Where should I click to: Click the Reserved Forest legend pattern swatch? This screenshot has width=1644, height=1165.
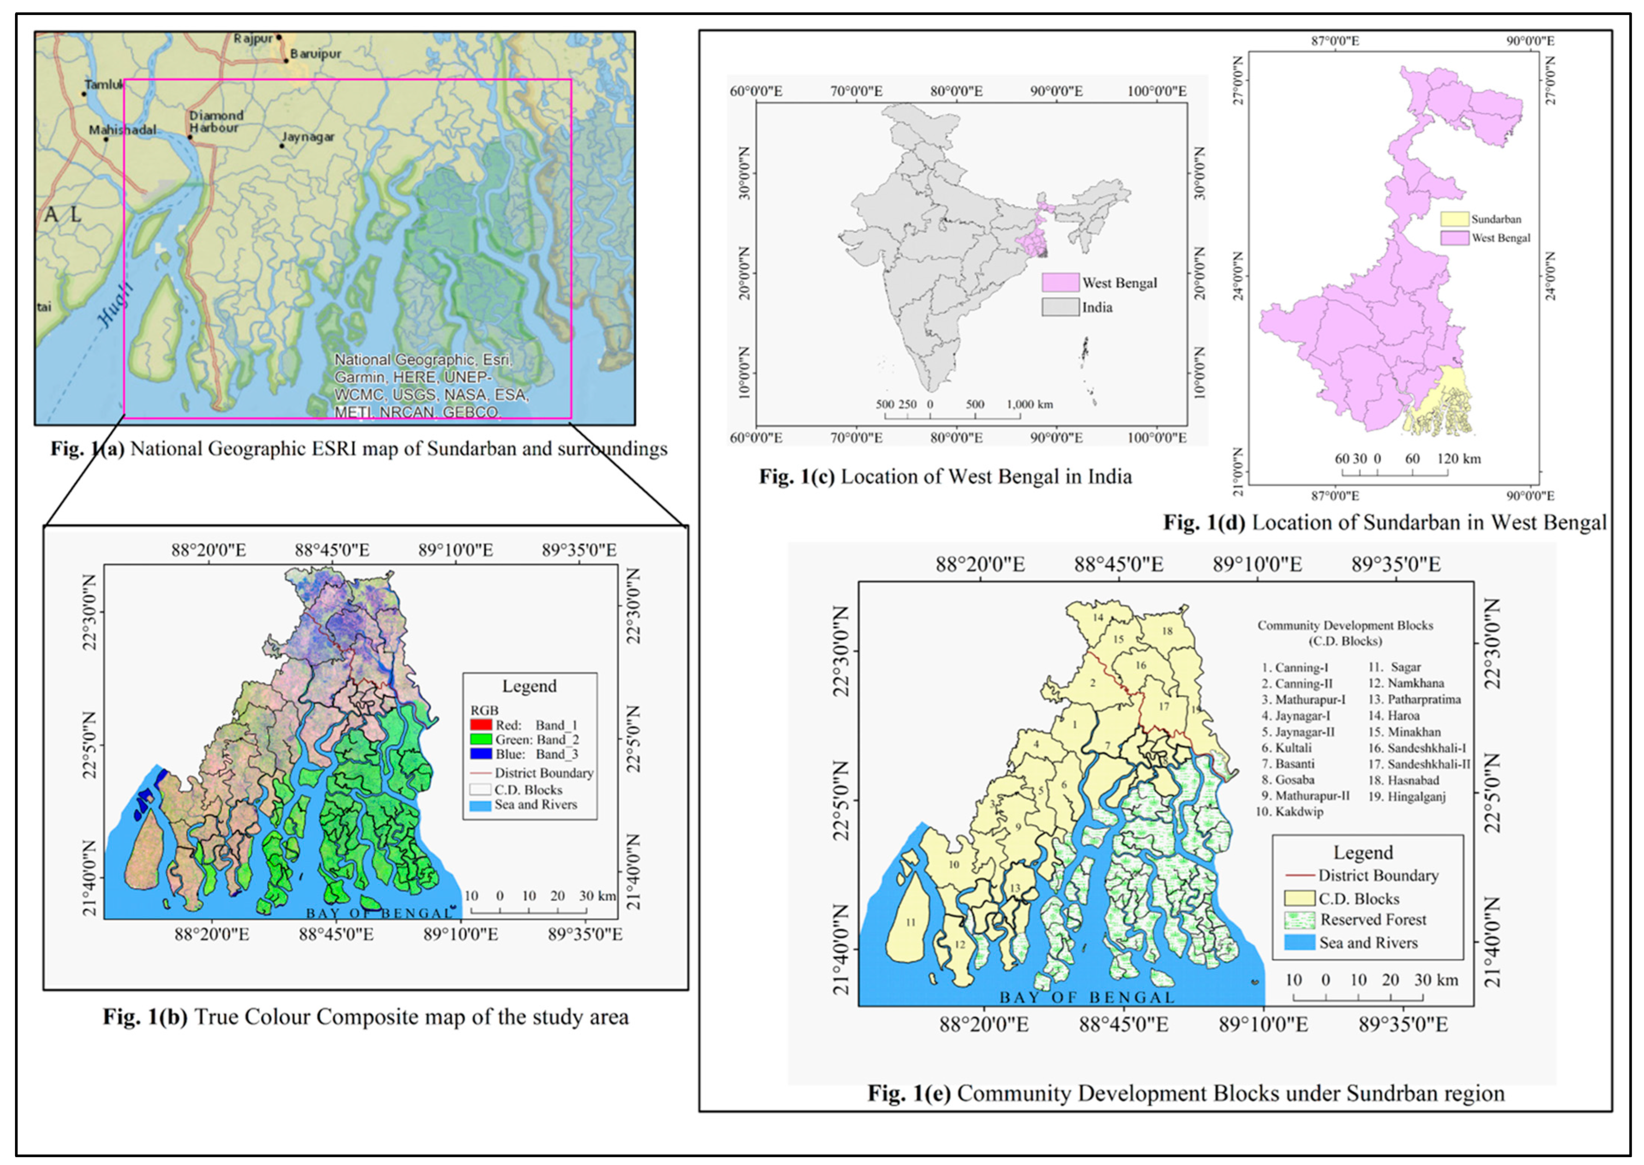click(x=1299, y=920)
